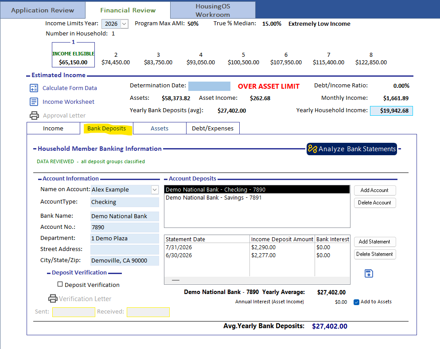440x349 pixels.
Task: Click the Calculate Form Data calculator icon
Action: 34,88
